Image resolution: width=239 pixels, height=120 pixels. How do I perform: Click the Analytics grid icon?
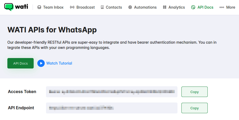click(165, 7)
